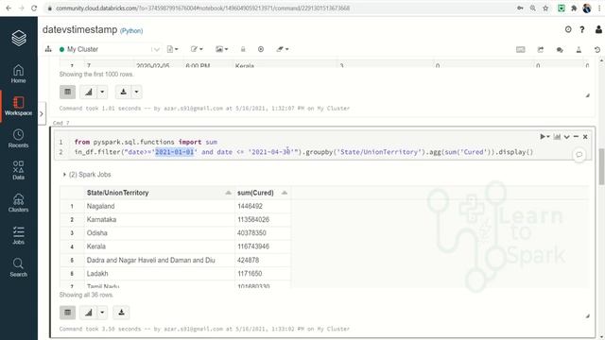Add a comment to the cell

tap(579, 155)
